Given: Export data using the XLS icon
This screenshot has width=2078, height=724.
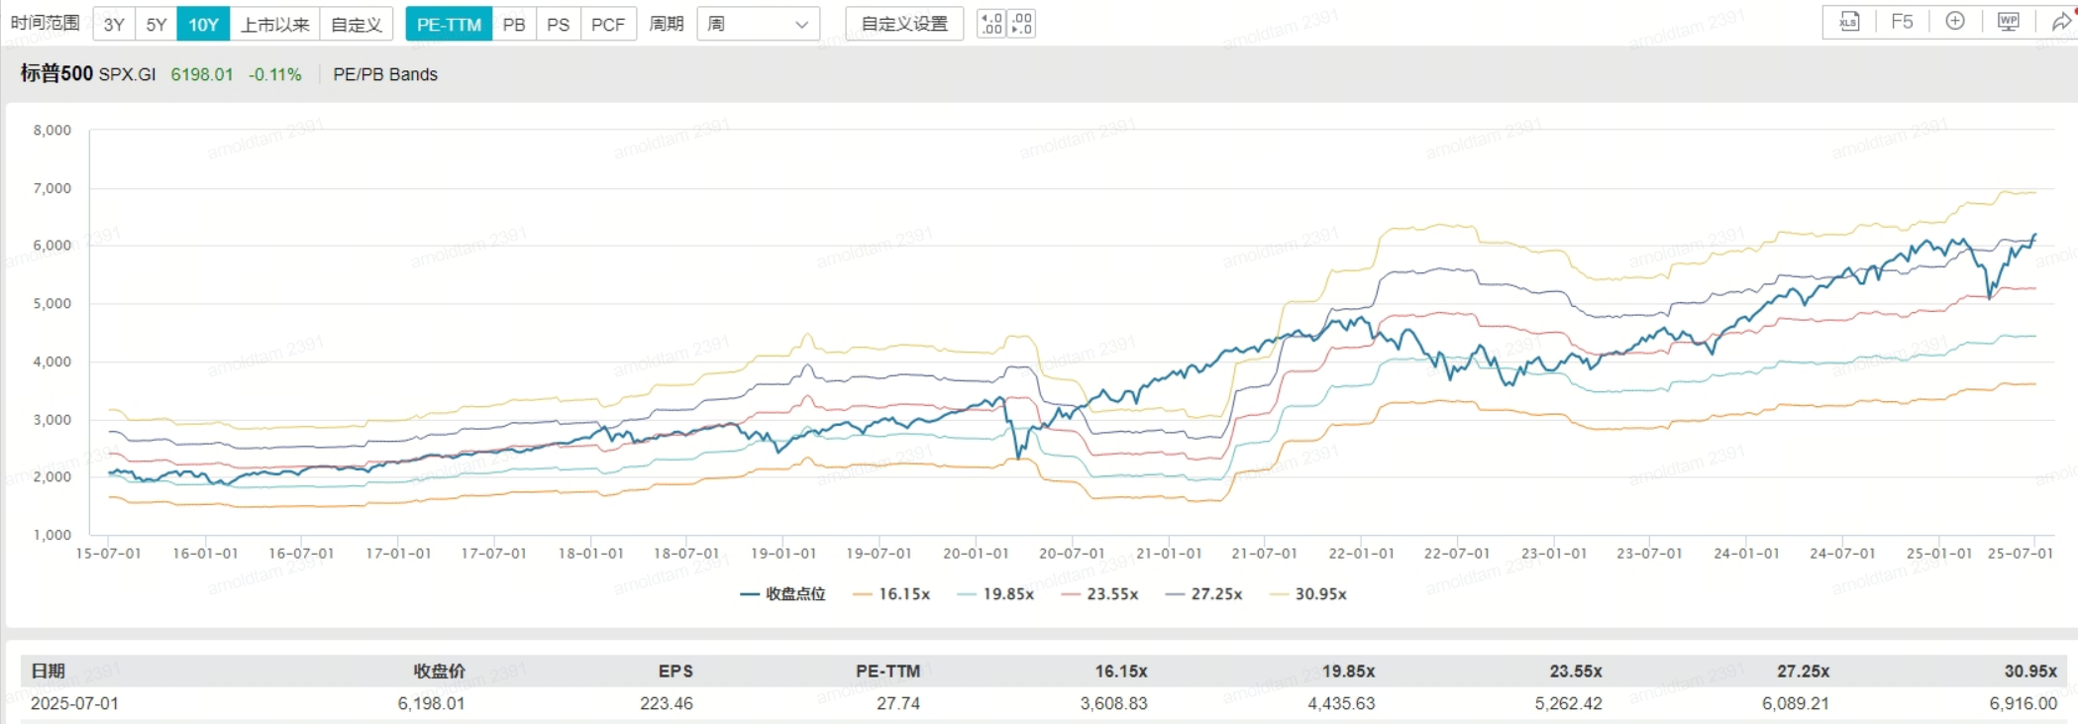Looking at the screenshot, I should coord(1848,22).
